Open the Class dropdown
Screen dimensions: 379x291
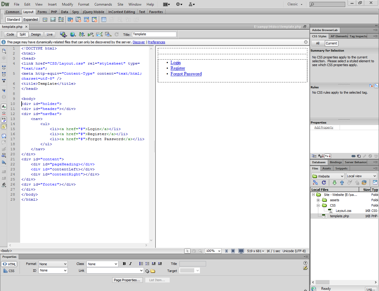[x=102, y=264]
